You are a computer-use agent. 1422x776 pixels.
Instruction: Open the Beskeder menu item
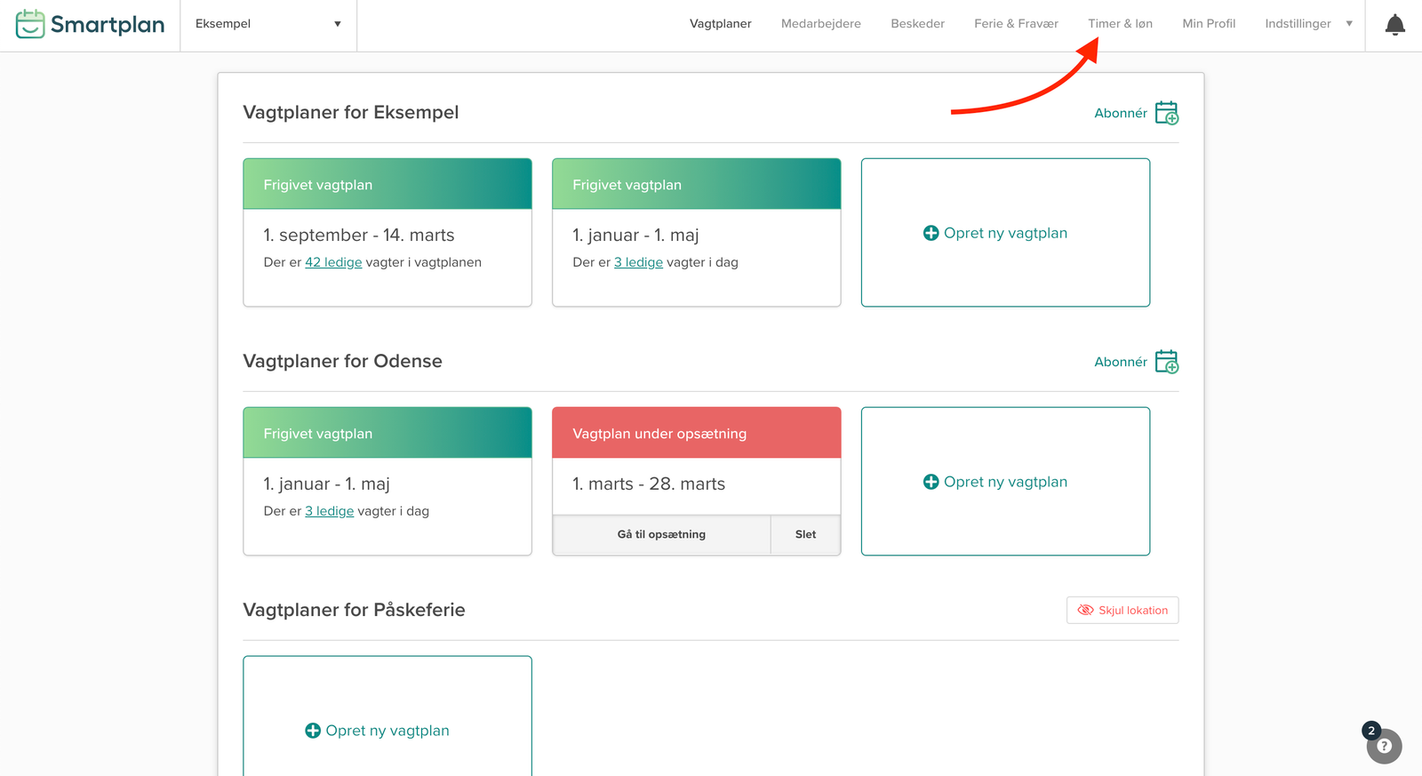point(917,24)
